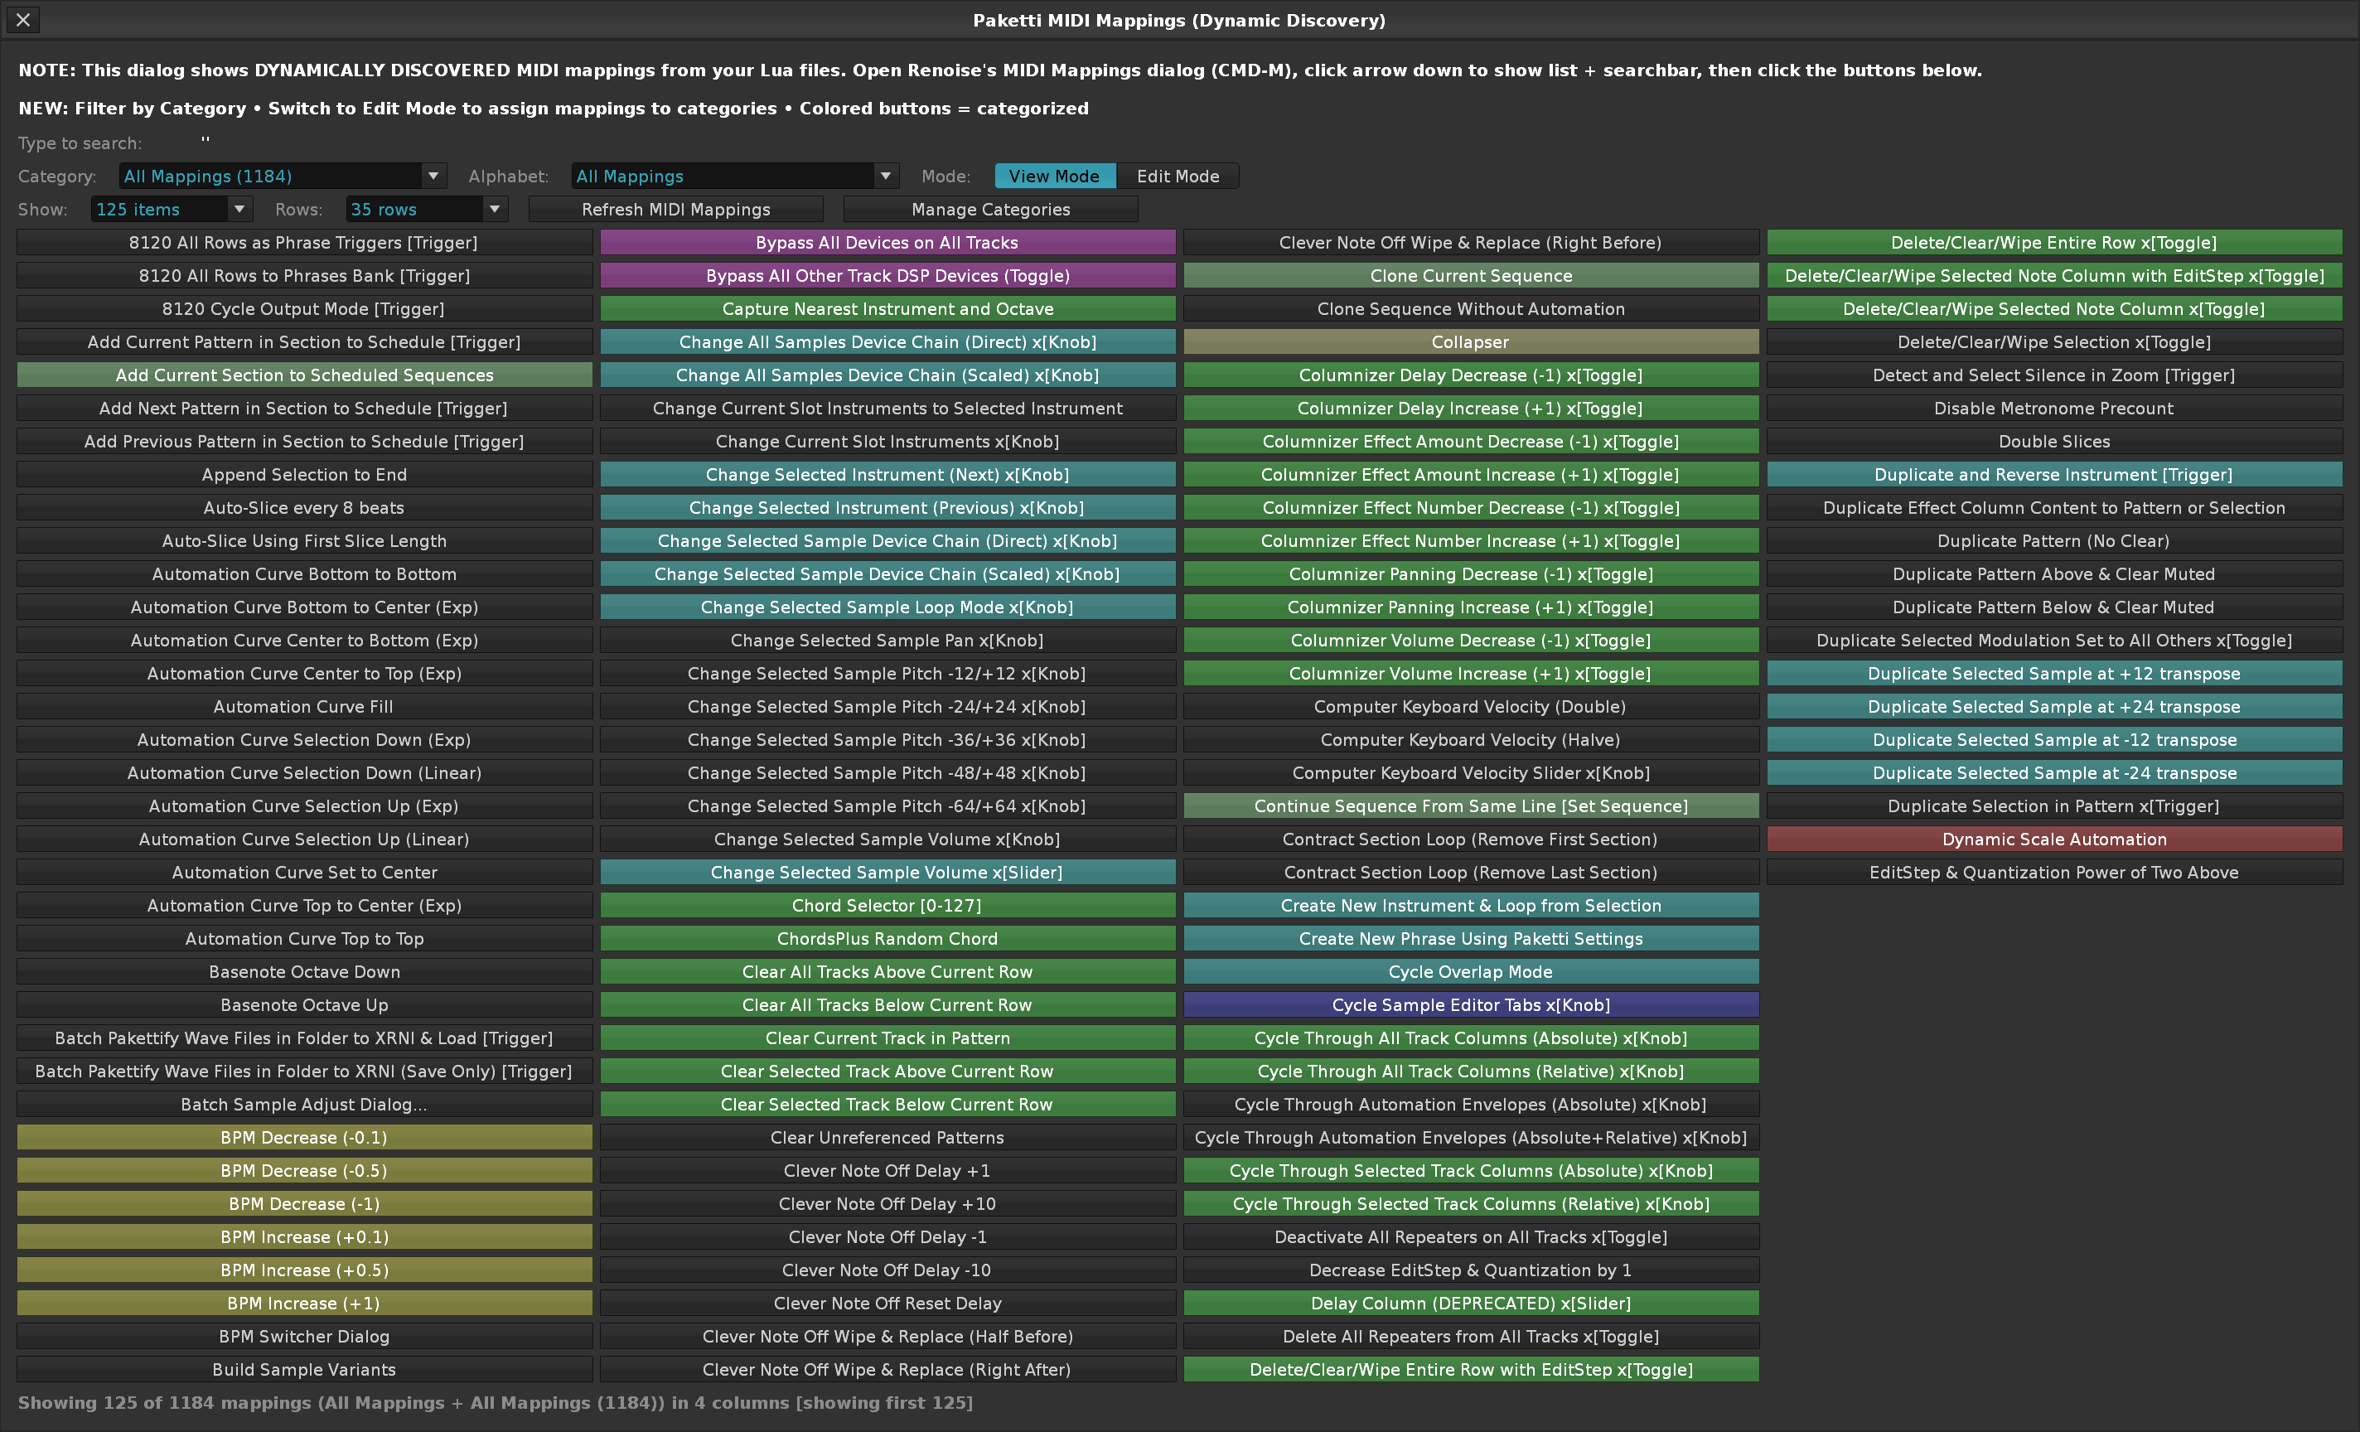Click Decrease EditStep & Quantization by 1

click(x=1471, y=1270)
